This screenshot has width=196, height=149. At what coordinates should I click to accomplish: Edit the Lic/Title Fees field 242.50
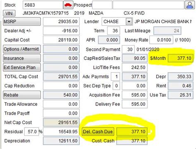135,67
